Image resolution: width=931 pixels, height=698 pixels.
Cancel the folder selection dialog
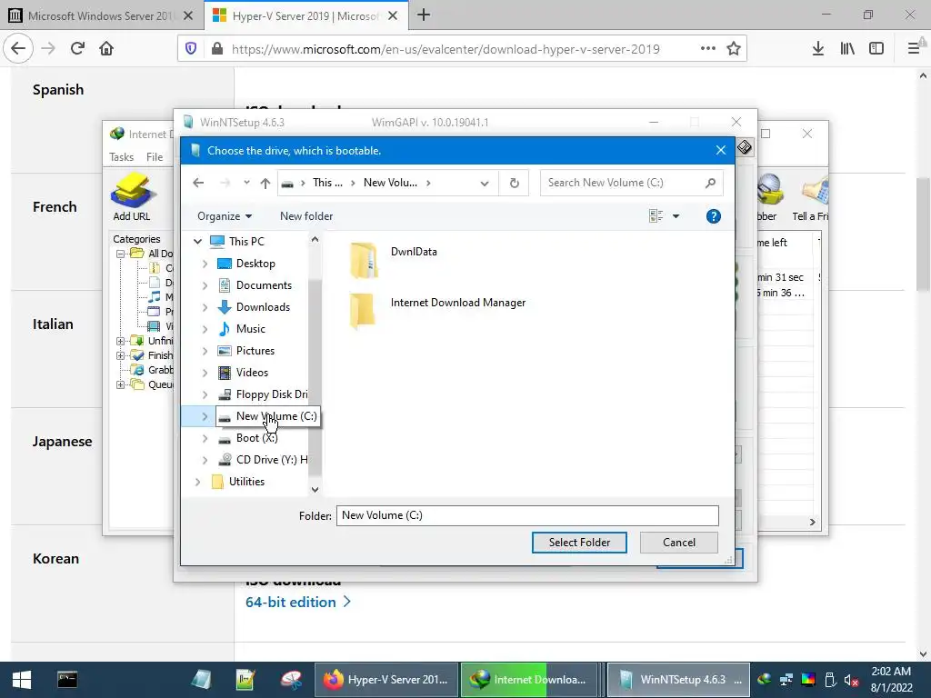point(678,542)
